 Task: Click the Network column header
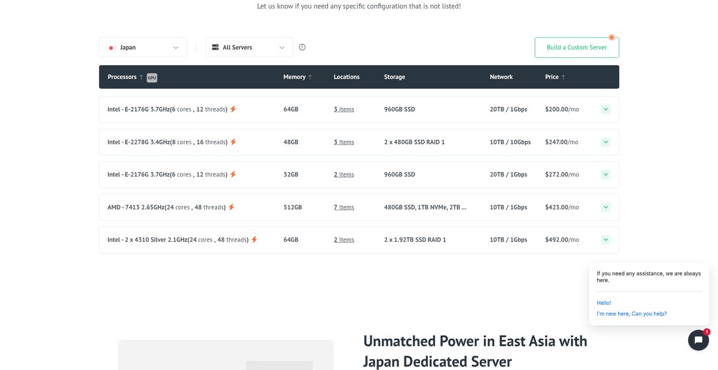point(501,77)
